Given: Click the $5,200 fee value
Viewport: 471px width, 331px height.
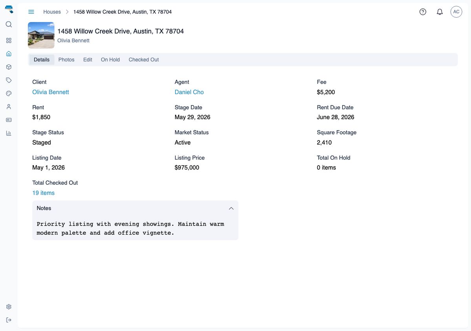Looking at the screenshot, I should coord(326,92).
